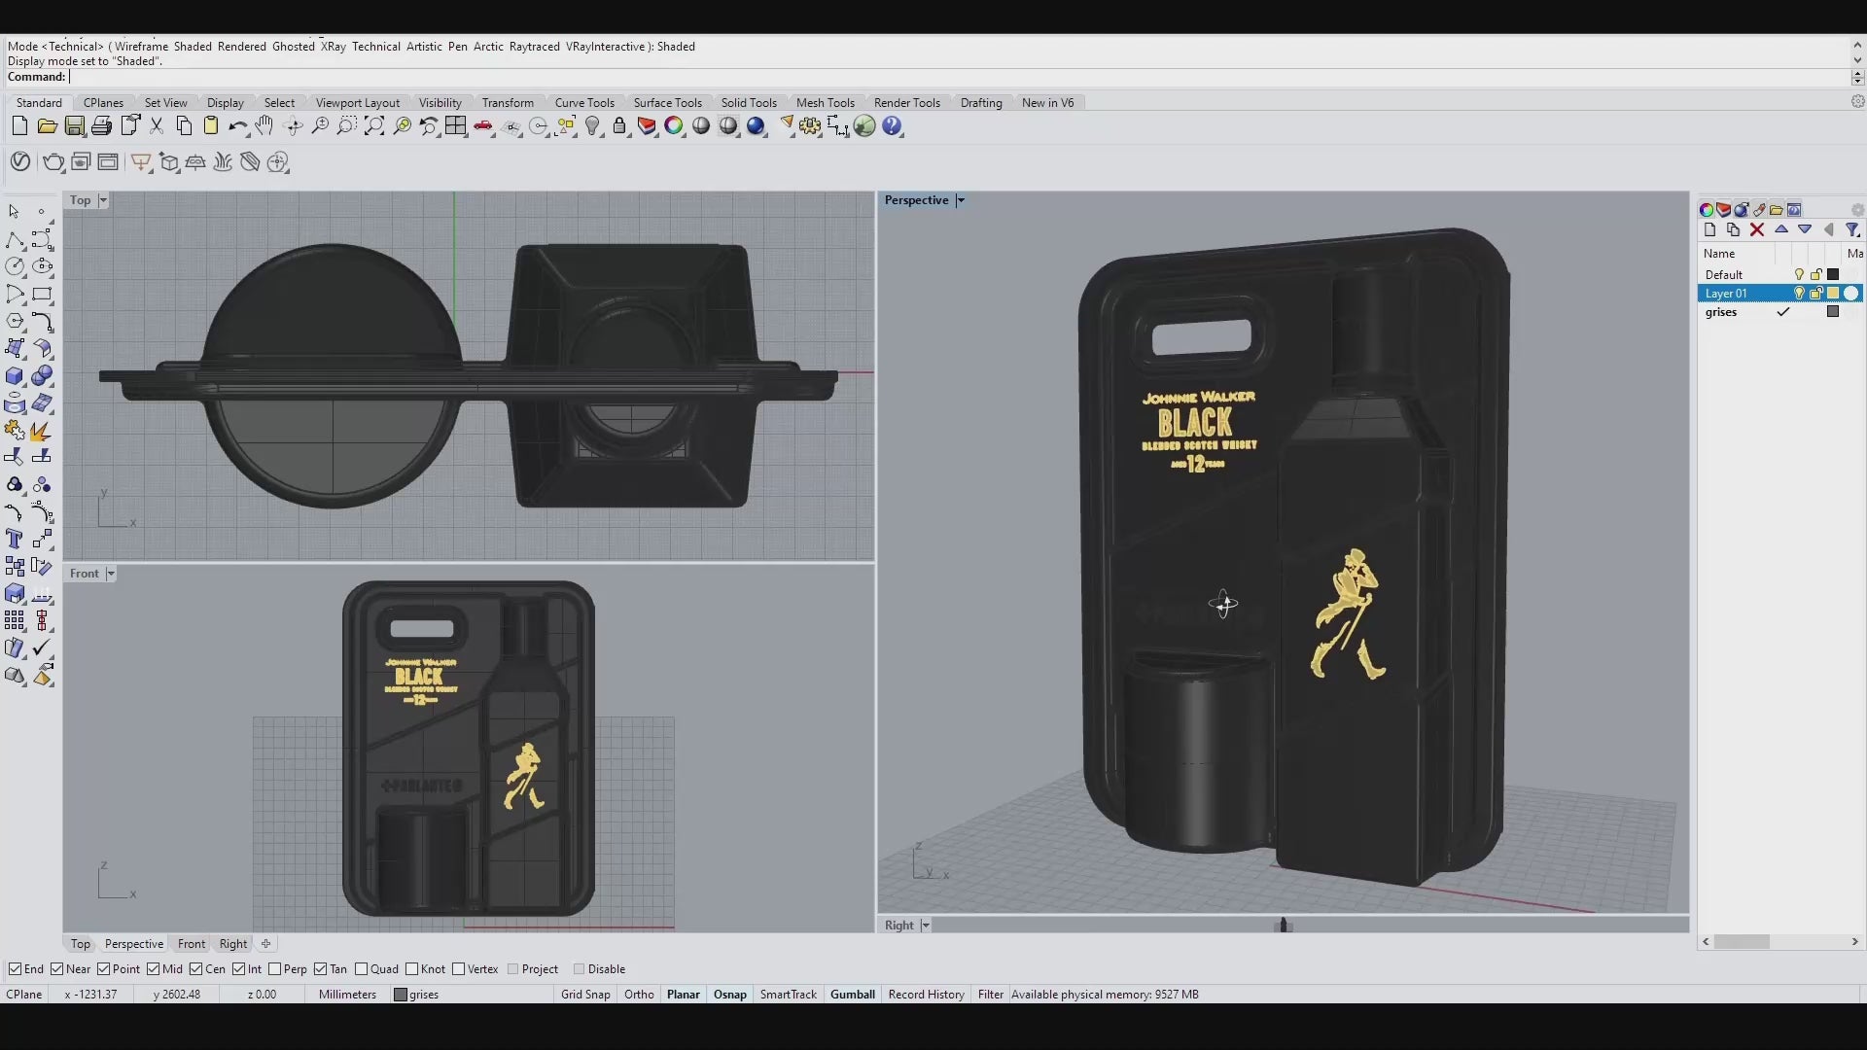1867x1050 pixels.
Task: Click grises layer gray color swatch
Action: click(x=1833, y=312)
